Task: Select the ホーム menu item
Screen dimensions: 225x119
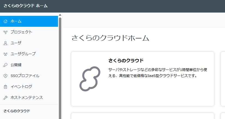Action: tap(16, 21)
